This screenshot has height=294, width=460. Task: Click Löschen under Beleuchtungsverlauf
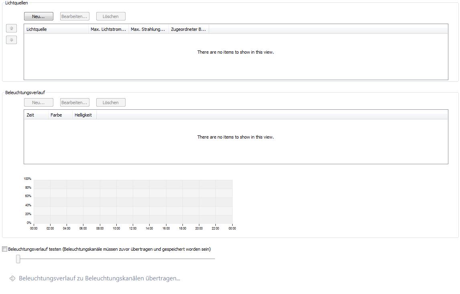(x=111, y=103)
